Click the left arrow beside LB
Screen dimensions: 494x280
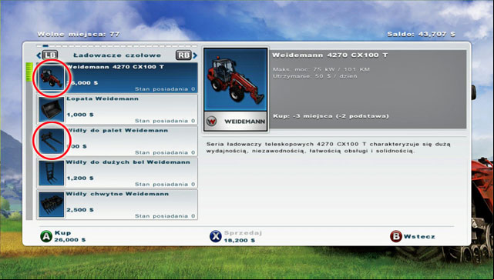click(x=39, y=55)
